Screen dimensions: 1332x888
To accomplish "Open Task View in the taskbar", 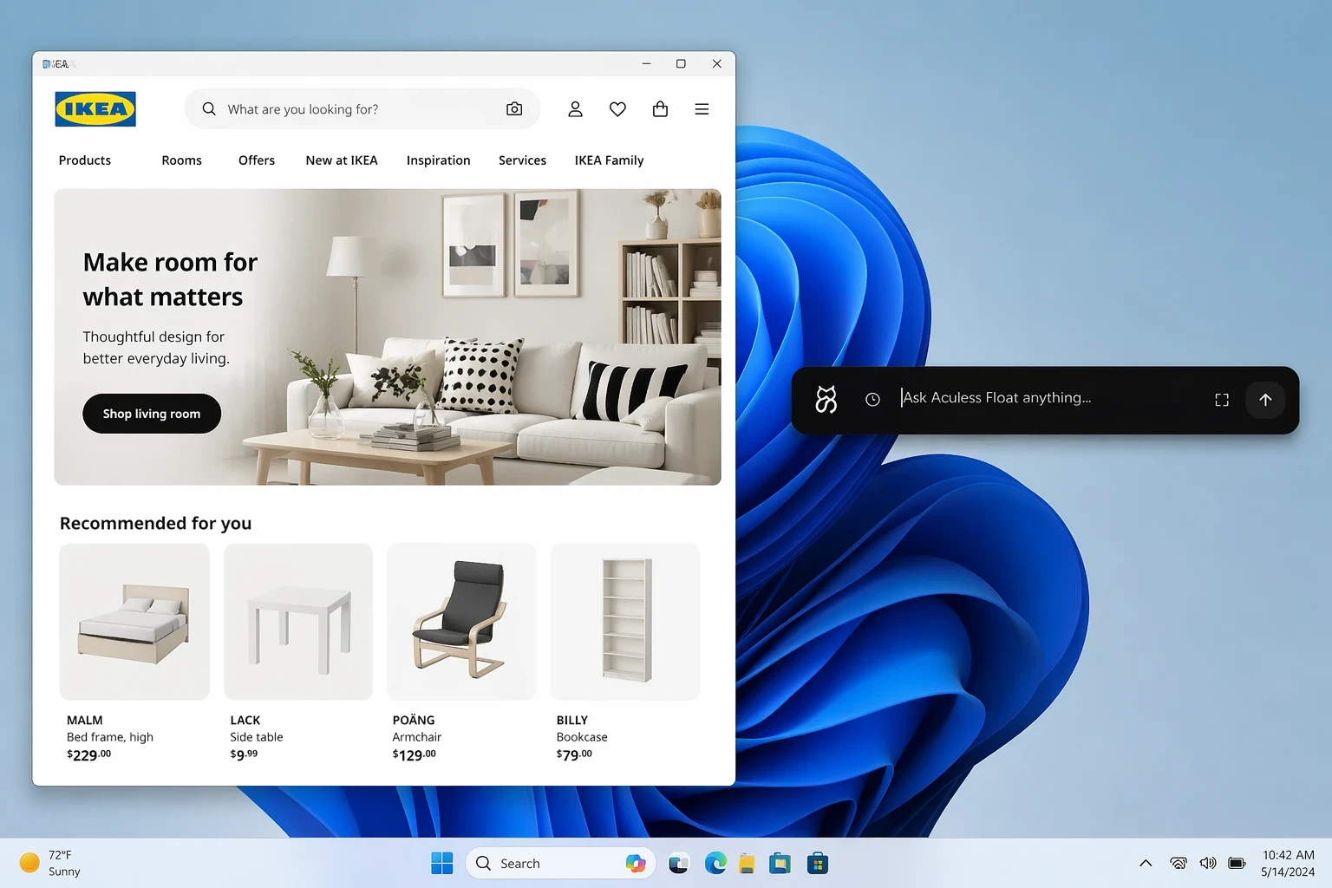I will pyautogui.click(x=678, y=864).
